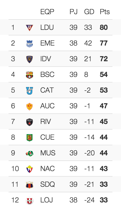Select the IDV team badge
Image resolution: width=121 pixels, height=207 pixels.
coord(29,59)
